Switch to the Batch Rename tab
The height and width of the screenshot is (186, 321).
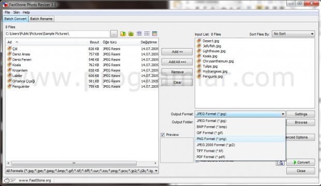point(41,19)
